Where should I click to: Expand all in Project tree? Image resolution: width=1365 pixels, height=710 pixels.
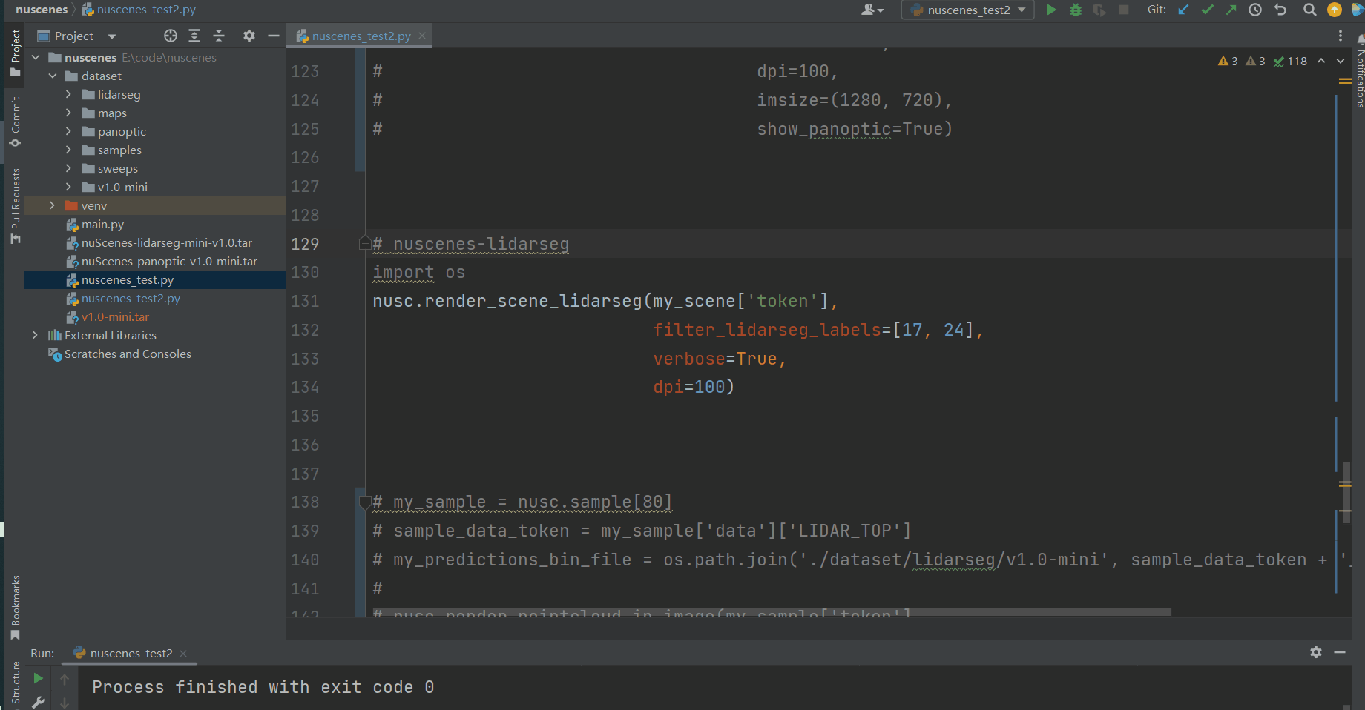point(194,36)
